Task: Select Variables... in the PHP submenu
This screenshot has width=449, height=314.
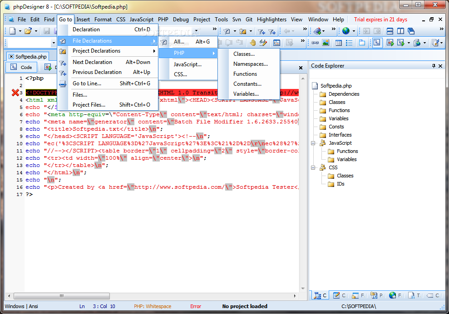Action: pos(248,94)
